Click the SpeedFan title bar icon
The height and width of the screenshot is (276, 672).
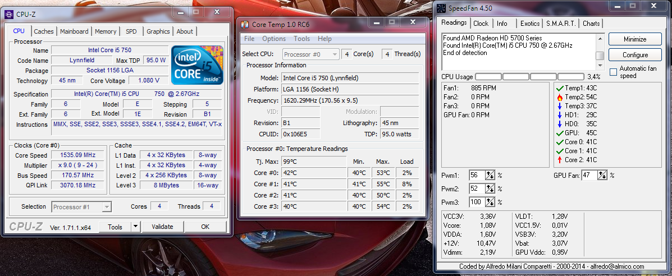pyautogui.click(x=442, y=8)
